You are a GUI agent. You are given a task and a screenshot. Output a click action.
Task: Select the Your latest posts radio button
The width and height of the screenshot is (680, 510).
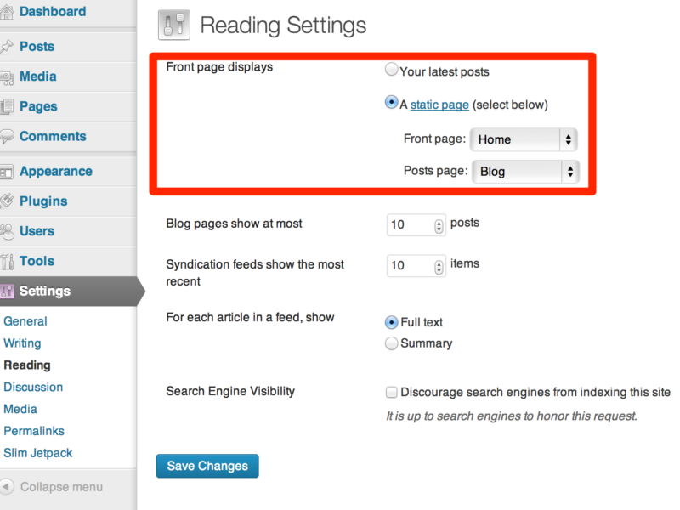(x=391, y=70)
